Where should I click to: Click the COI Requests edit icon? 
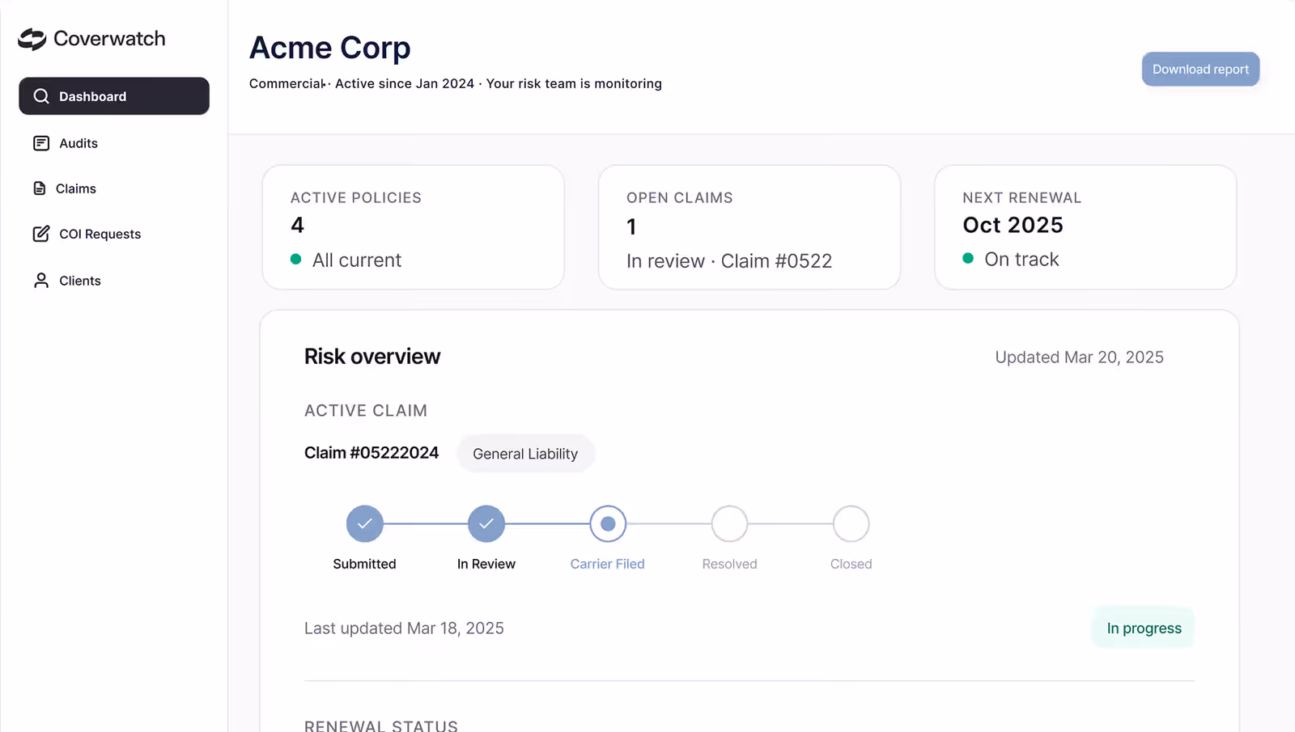tap(41, 234)
